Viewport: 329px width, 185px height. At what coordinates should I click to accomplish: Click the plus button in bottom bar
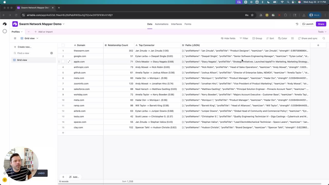pos(63,177)
